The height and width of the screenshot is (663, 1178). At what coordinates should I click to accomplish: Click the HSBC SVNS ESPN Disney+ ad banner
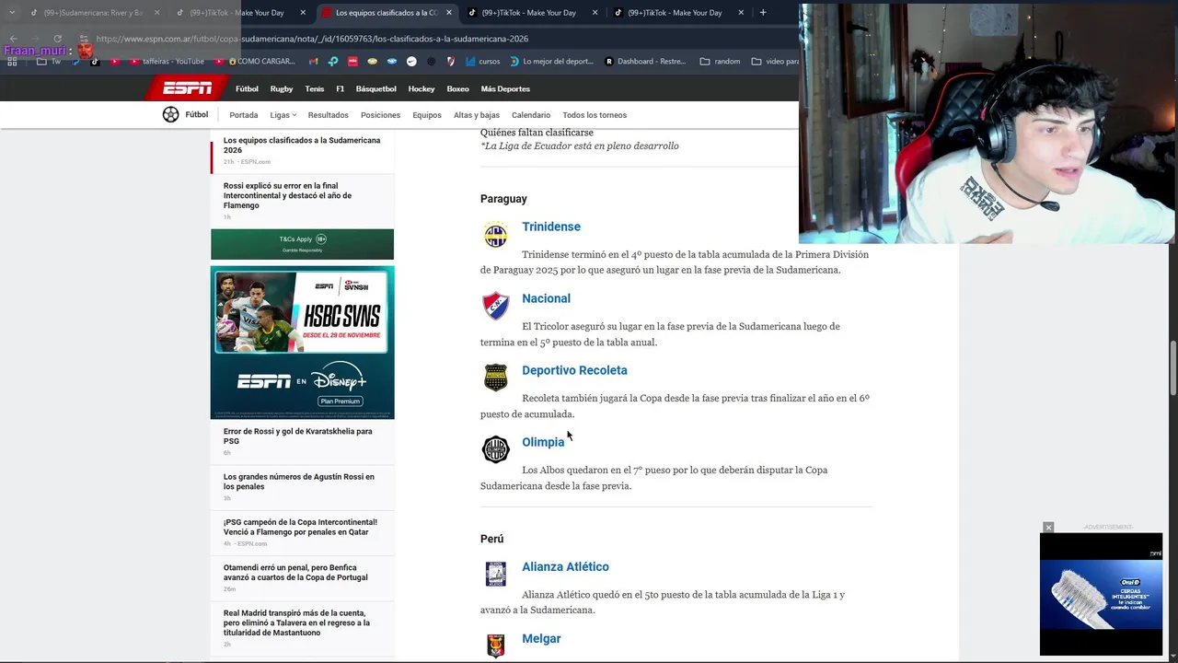(x=302, y=343)
